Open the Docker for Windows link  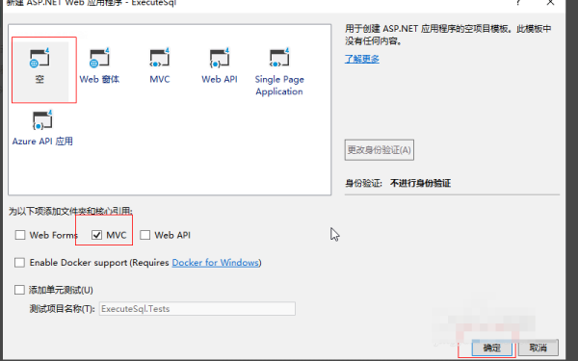215,263
